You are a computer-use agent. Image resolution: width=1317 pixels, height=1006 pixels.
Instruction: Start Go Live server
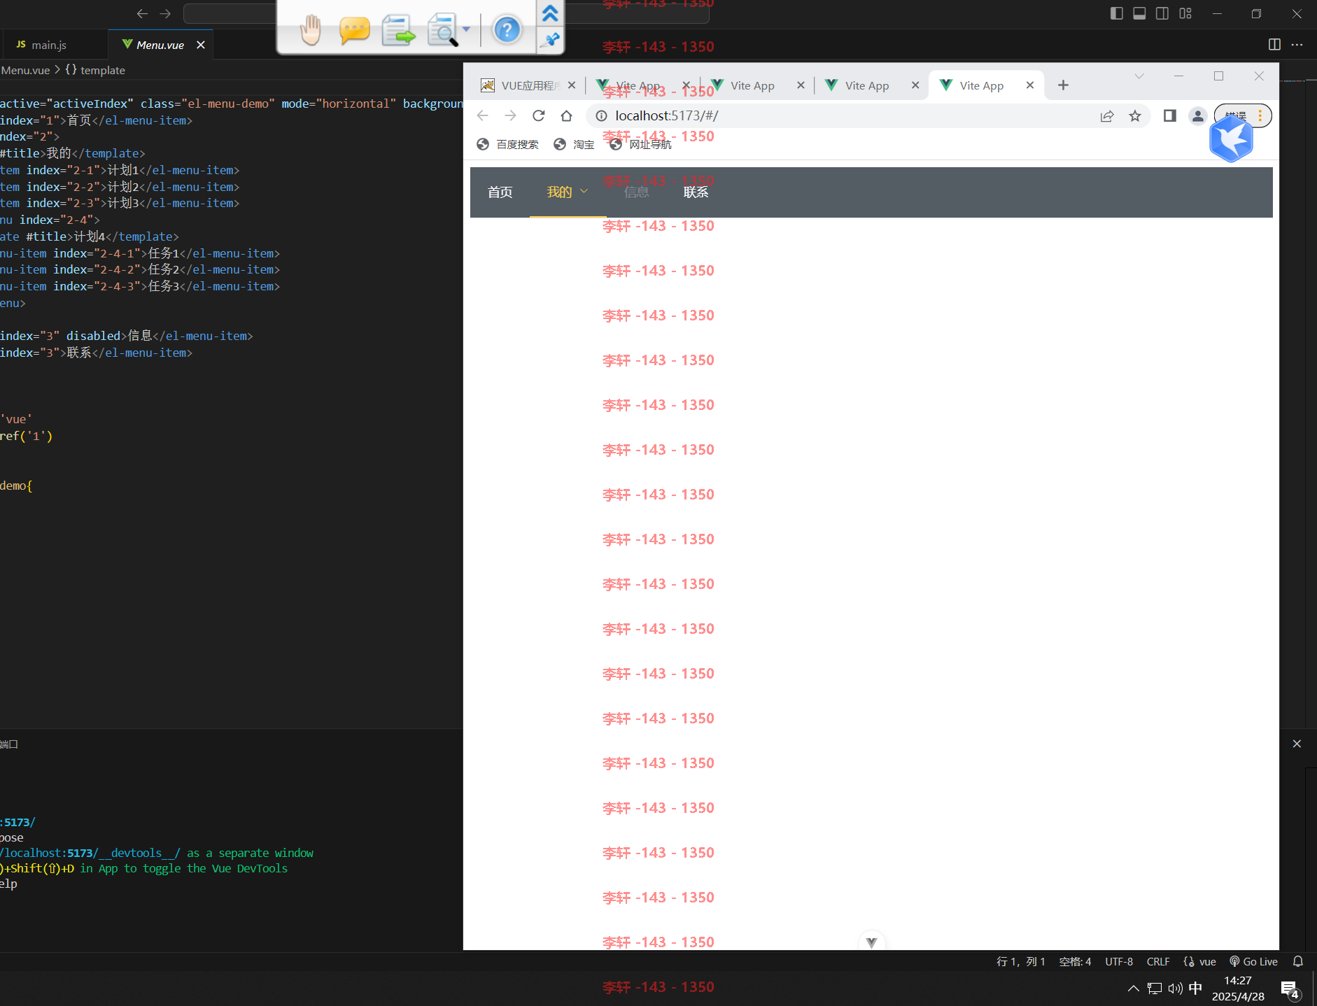[x=1253, y=961]
